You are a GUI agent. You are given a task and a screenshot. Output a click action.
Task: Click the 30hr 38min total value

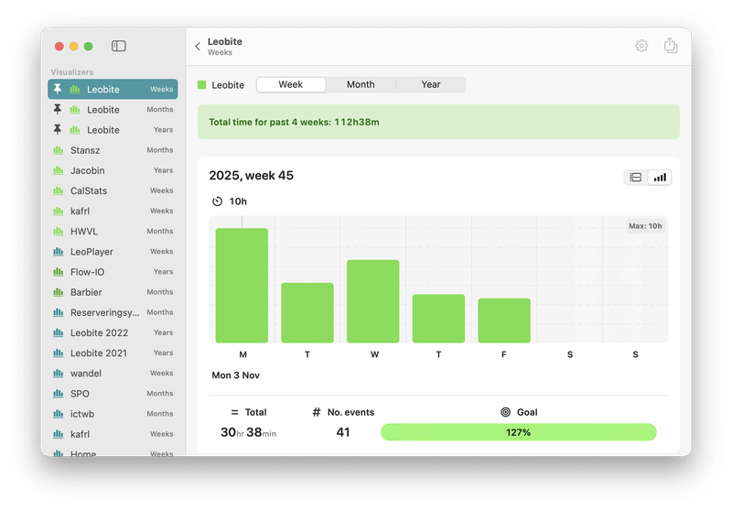click(248, 432)
